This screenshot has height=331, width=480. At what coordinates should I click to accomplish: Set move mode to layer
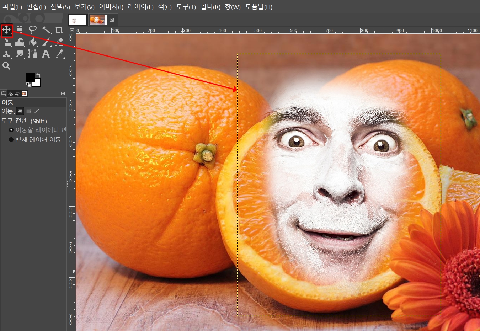click(20, 111)
